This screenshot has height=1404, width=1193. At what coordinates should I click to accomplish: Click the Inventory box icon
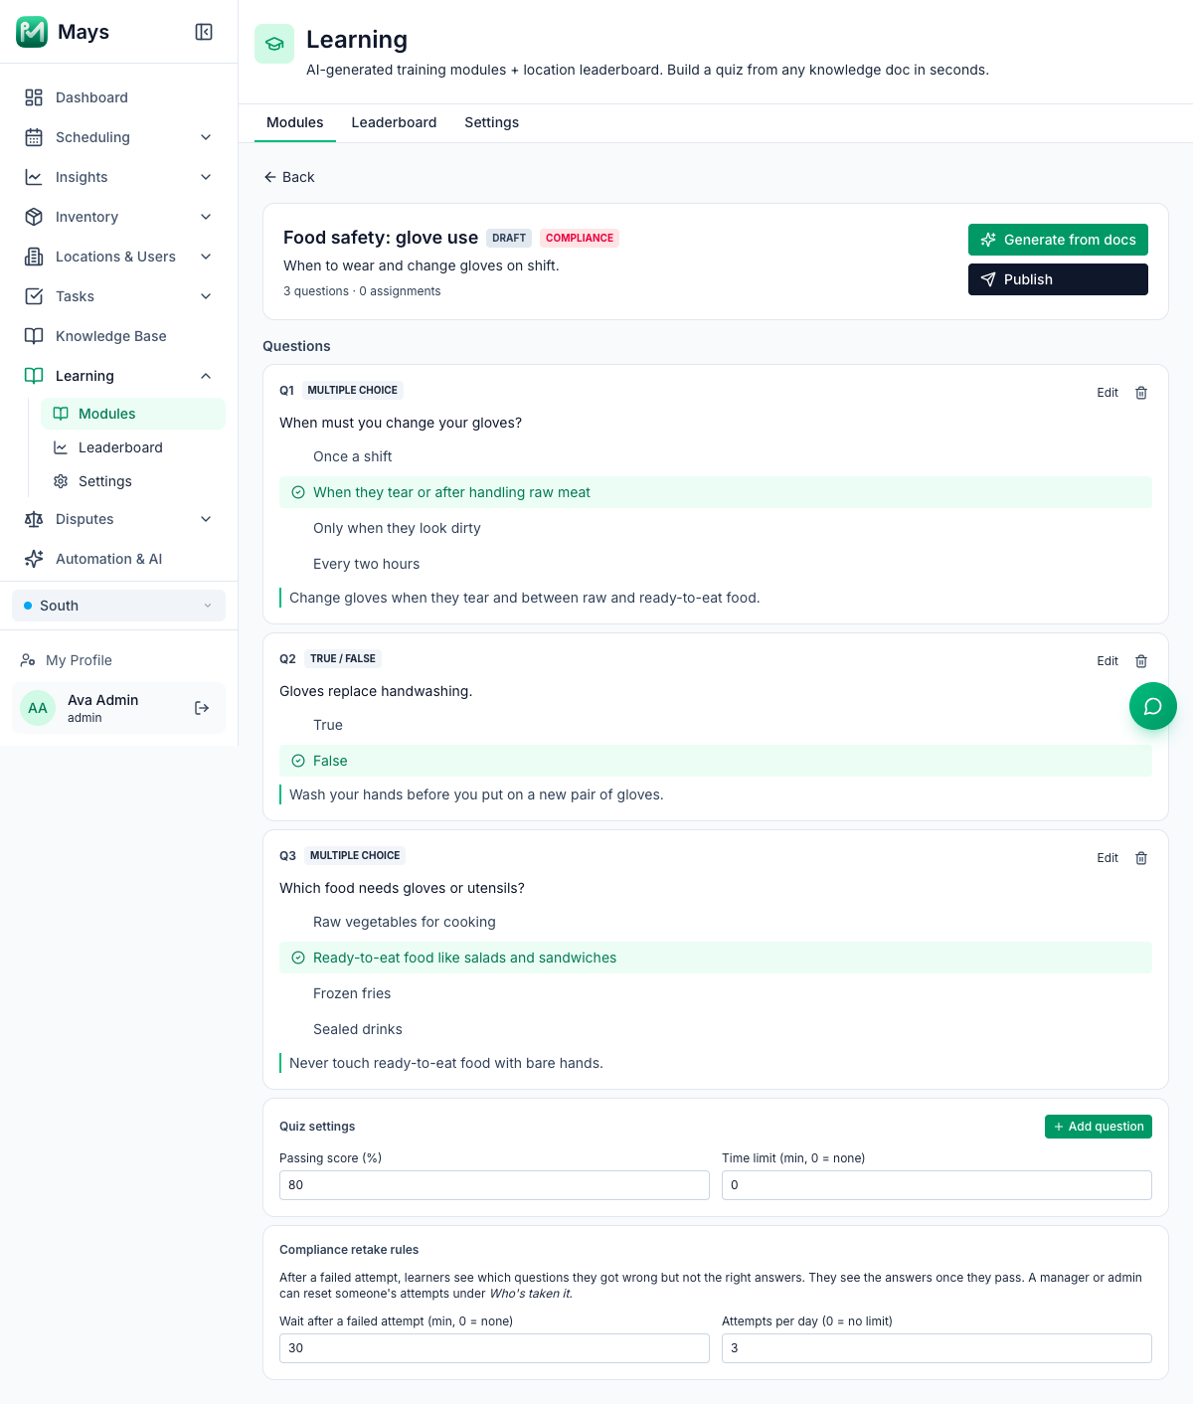tap(34, 217)
